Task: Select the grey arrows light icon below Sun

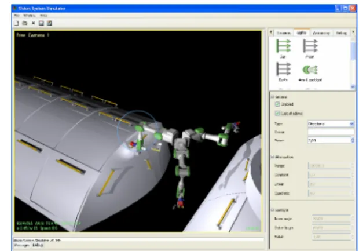Action: click(x=283, y=69)
